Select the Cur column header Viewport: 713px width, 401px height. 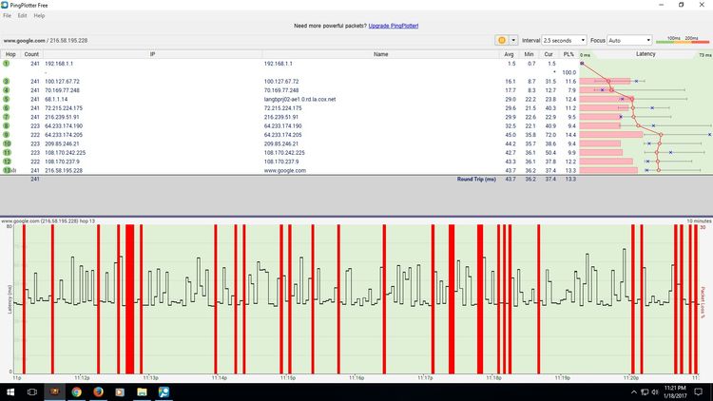tap(549, 54)
